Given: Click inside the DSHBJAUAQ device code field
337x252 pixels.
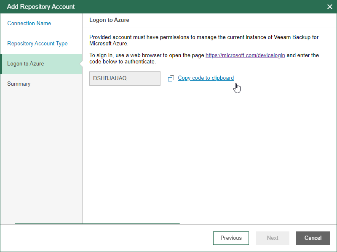Looking at the screenshot, I should (125, 79).
